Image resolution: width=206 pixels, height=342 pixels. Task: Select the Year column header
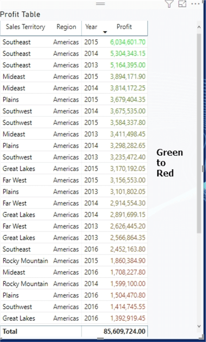(x=91, y=27)
